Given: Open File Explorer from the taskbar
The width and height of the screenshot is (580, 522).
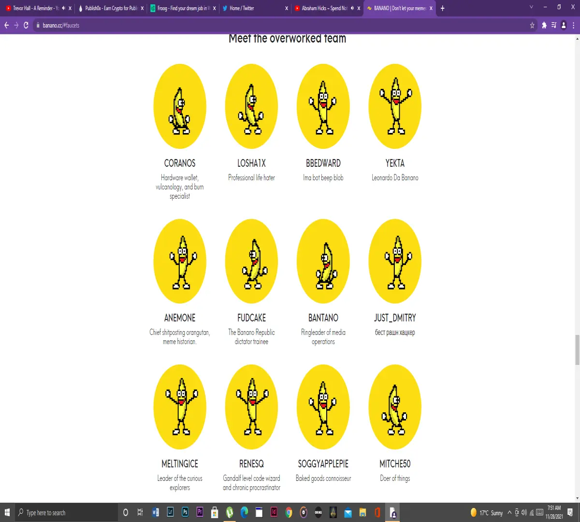Looking at the screenshot, I should pyautogui.click(x=363, y=512).
